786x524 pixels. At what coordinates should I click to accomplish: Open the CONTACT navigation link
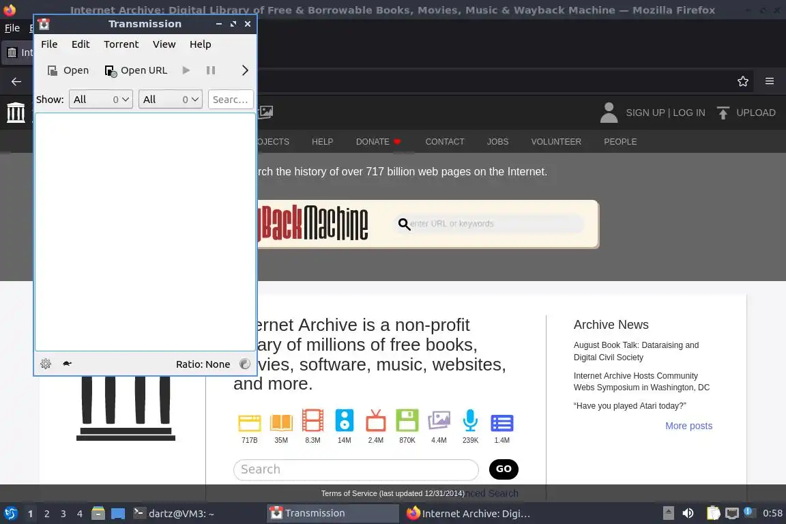[x=445, y=142]
